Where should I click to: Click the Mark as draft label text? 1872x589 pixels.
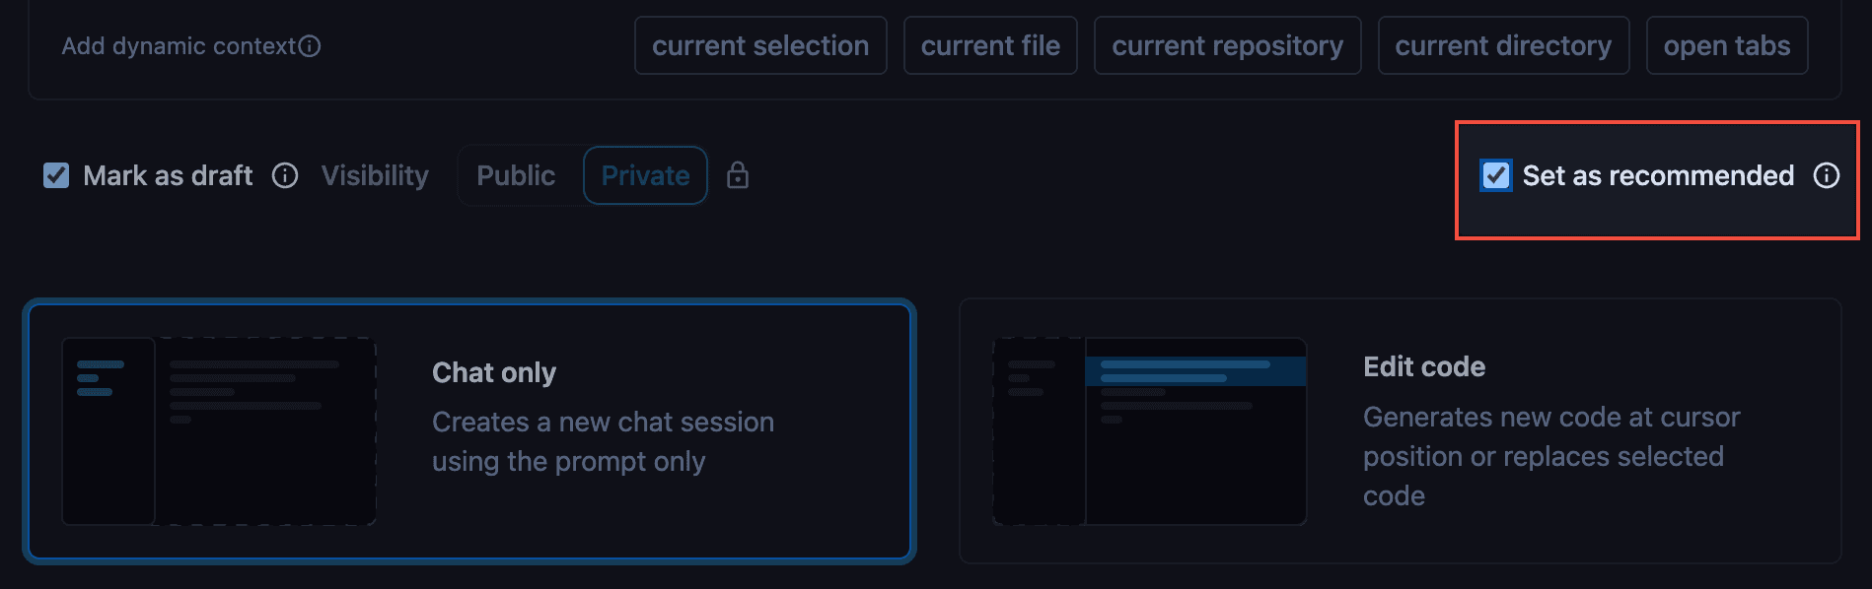[168, 175]
